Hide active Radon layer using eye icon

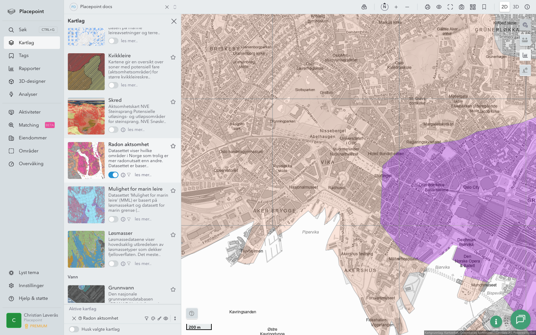[166, 319]
